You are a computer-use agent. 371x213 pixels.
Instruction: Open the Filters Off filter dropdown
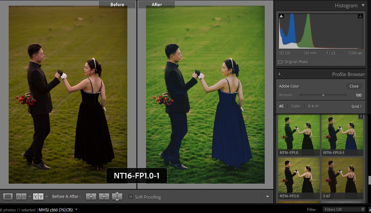[344, 210]
